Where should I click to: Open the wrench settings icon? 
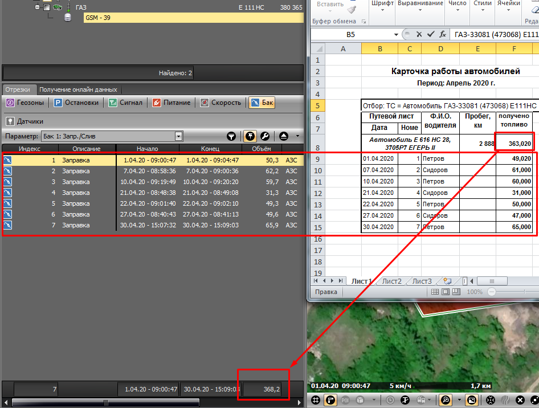[265, 136]
